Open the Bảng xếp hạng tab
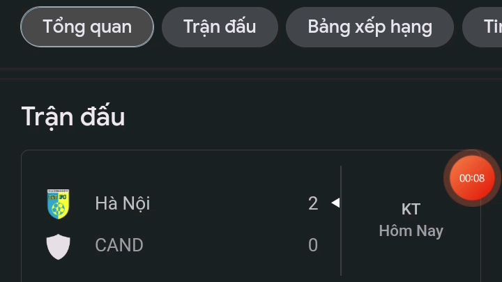502x282 pixels. coord(370,27)
